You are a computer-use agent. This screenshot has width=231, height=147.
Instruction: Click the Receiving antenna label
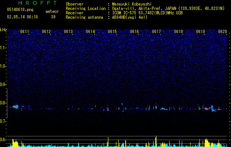pos(84,17)
